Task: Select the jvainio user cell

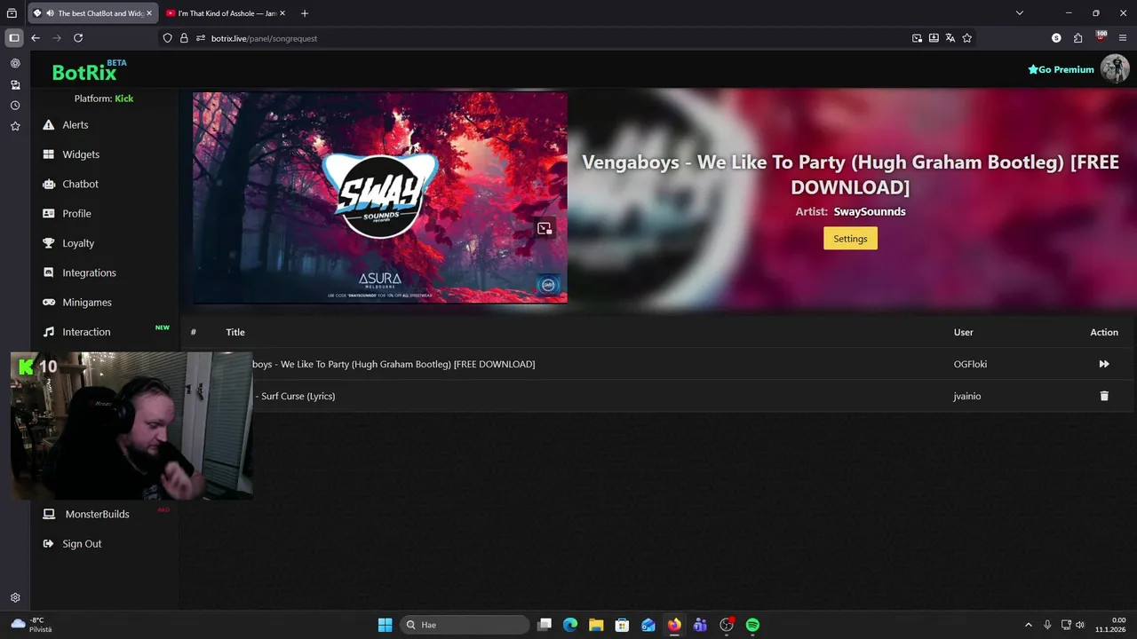Action: [967, 396]
